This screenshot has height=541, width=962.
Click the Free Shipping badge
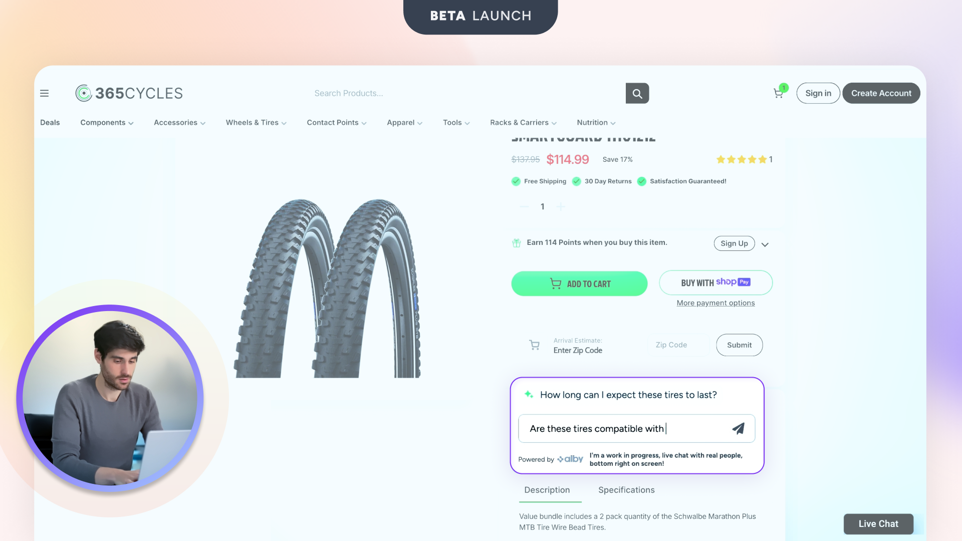pos(539,181)
